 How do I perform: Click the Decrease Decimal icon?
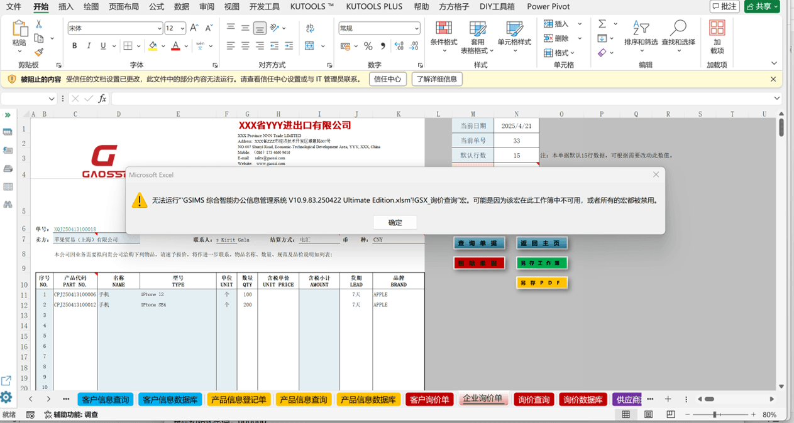click(414, 46)
